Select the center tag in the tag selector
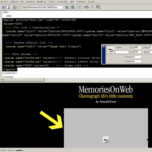 pos(10,150)
